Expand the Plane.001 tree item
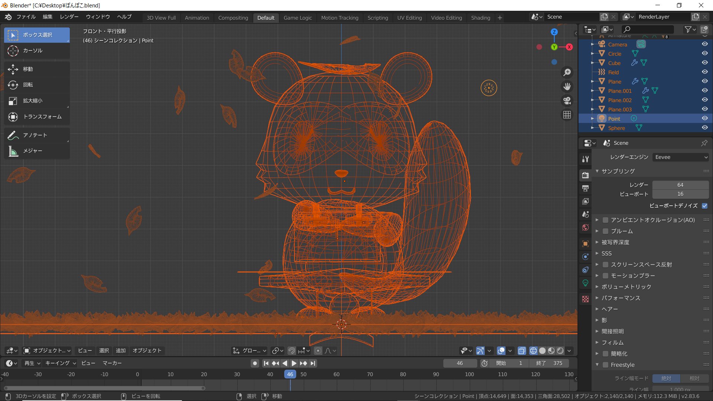The width and height of the screenshot is (713, 401). tap(592, 91)
